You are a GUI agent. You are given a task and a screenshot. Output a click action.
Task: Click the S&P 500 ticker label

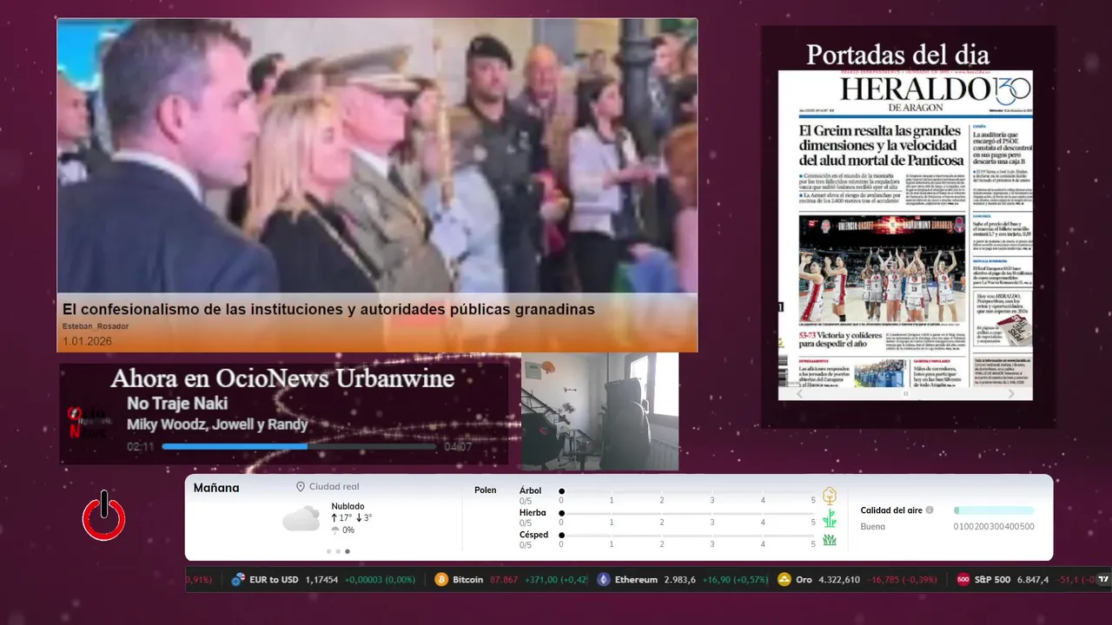point(992,579)
